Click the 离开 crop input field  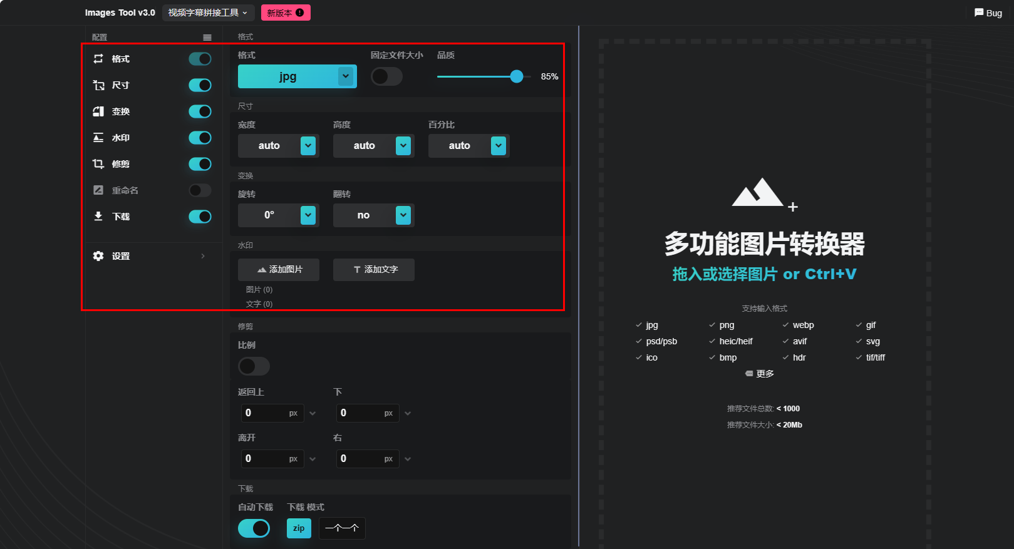pyautogui.click(x=272, y=459)
